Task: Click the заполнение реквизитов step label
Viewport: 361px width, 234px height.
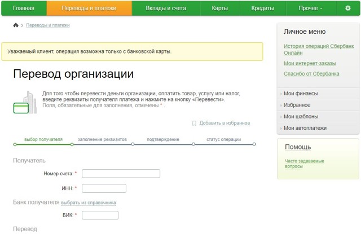Action: [x=102, y=139]
